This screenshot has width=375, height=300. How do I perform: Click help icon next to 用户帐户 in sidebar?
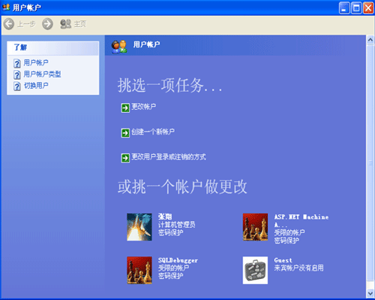coord(17,64)
